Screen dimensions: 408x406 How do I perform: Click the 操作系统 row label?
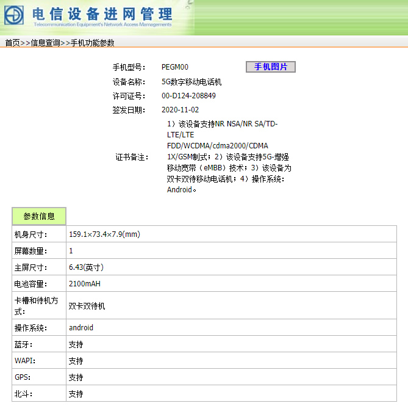click(x=30, y=328)
